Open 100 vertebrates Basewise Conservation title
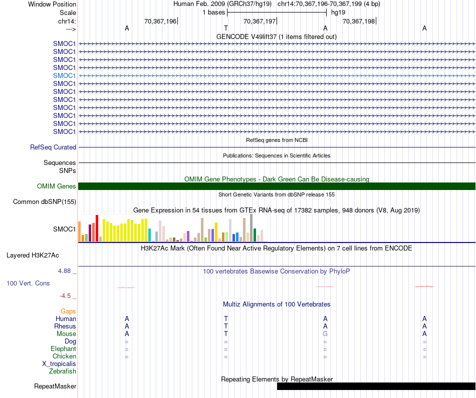The height and width of the screenshot is (398, 476). (x=276, y=271)
